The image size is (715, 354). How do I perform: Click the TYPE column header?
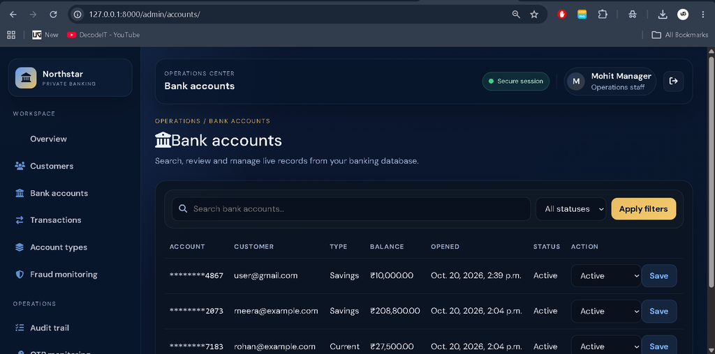pyautogui.click(x=339, y=247)
